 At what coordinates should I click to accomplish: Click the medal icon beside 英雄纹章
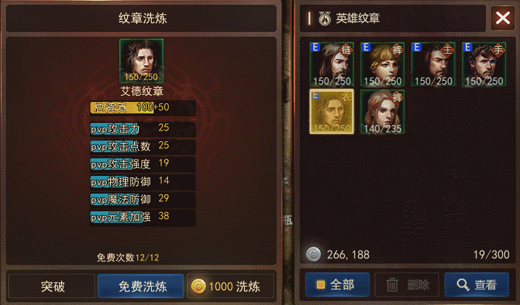(x=325, y=18)
